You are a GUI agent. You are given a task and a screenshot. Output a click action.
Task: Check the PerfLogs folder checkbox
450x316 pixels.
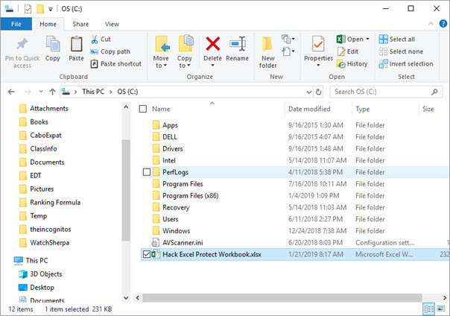(147, 172)
